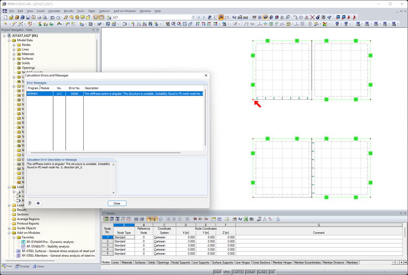The image size is (408, 275).
Task: Open the Add-on Modules menu
Action: (x=125, y=11)
